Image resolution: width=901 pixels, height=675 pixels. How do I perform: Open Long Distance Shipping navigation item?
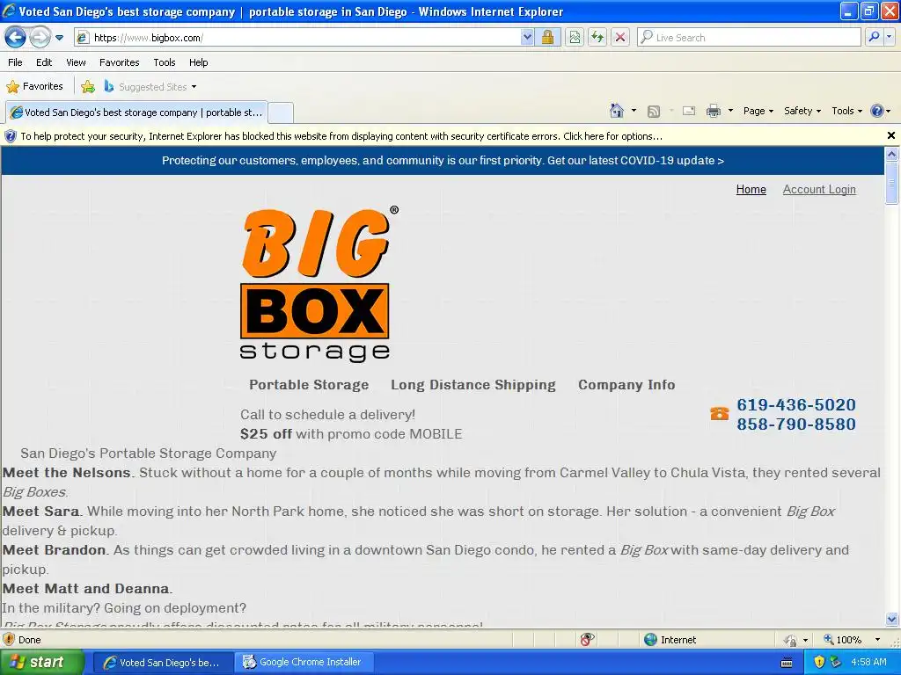pyautogui.click(x=472, y=385)
